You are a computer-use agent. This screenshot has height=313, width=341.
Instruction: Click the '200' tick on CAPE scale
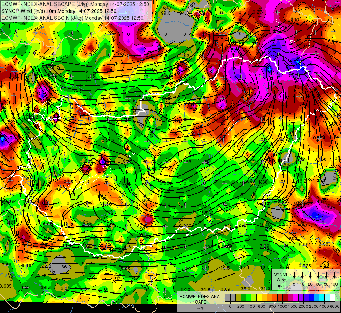pyautogui.click(x=241, y=306)
